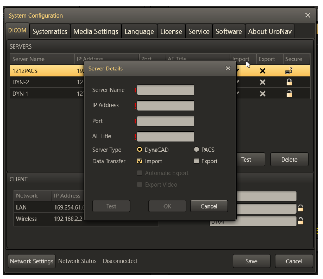Image resolution: width=323 pixels, height=279 pixels.
Task: Click the Server Name input field
Action: click(x=165, y=90)
